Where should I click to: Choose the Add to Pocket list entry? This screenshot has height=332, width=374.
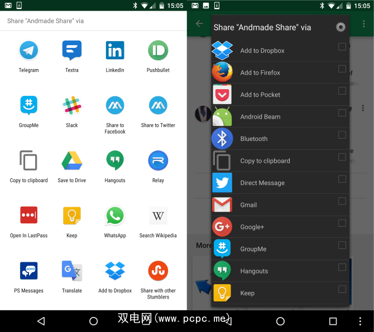[x=280, y=95]
